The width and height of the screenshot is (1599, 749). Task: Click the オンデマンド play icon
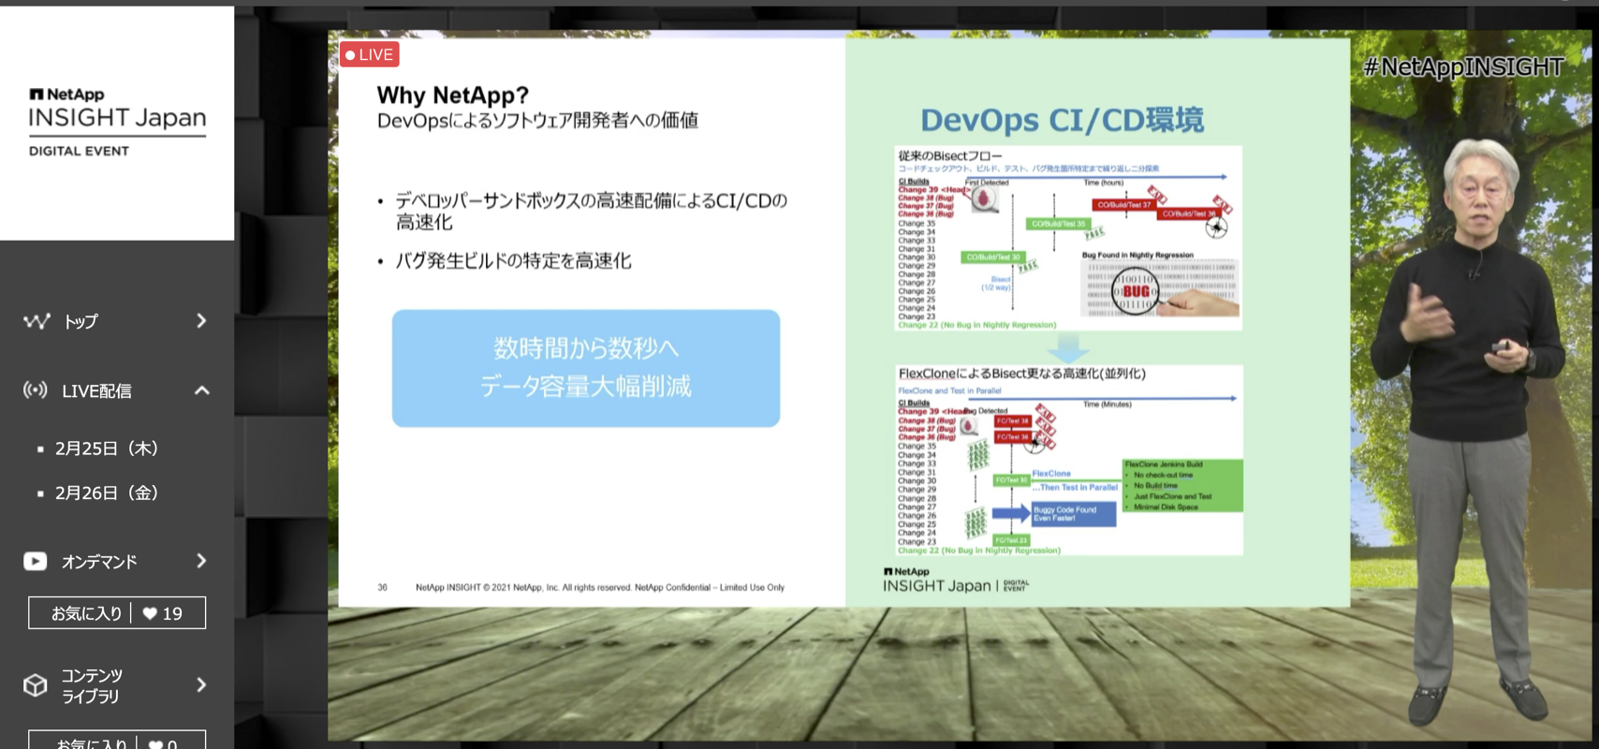pyautogui.click(x=36, y=561)
